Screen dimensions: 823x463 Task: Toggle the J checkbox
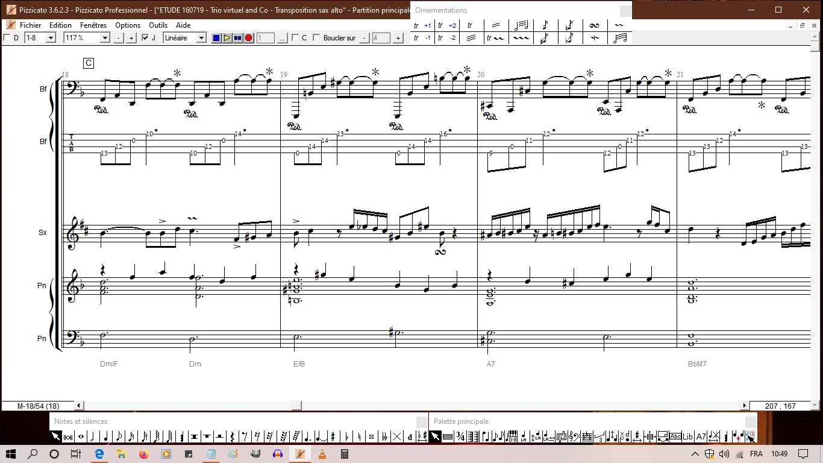click(x=145, y=38)
